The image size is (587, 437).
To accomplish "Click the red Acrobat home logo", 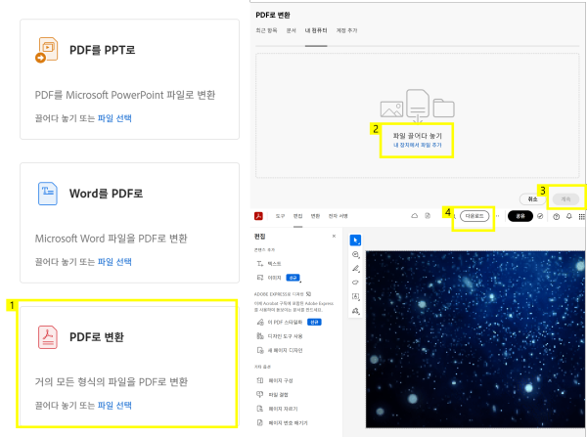I will (x=258, y=216).
